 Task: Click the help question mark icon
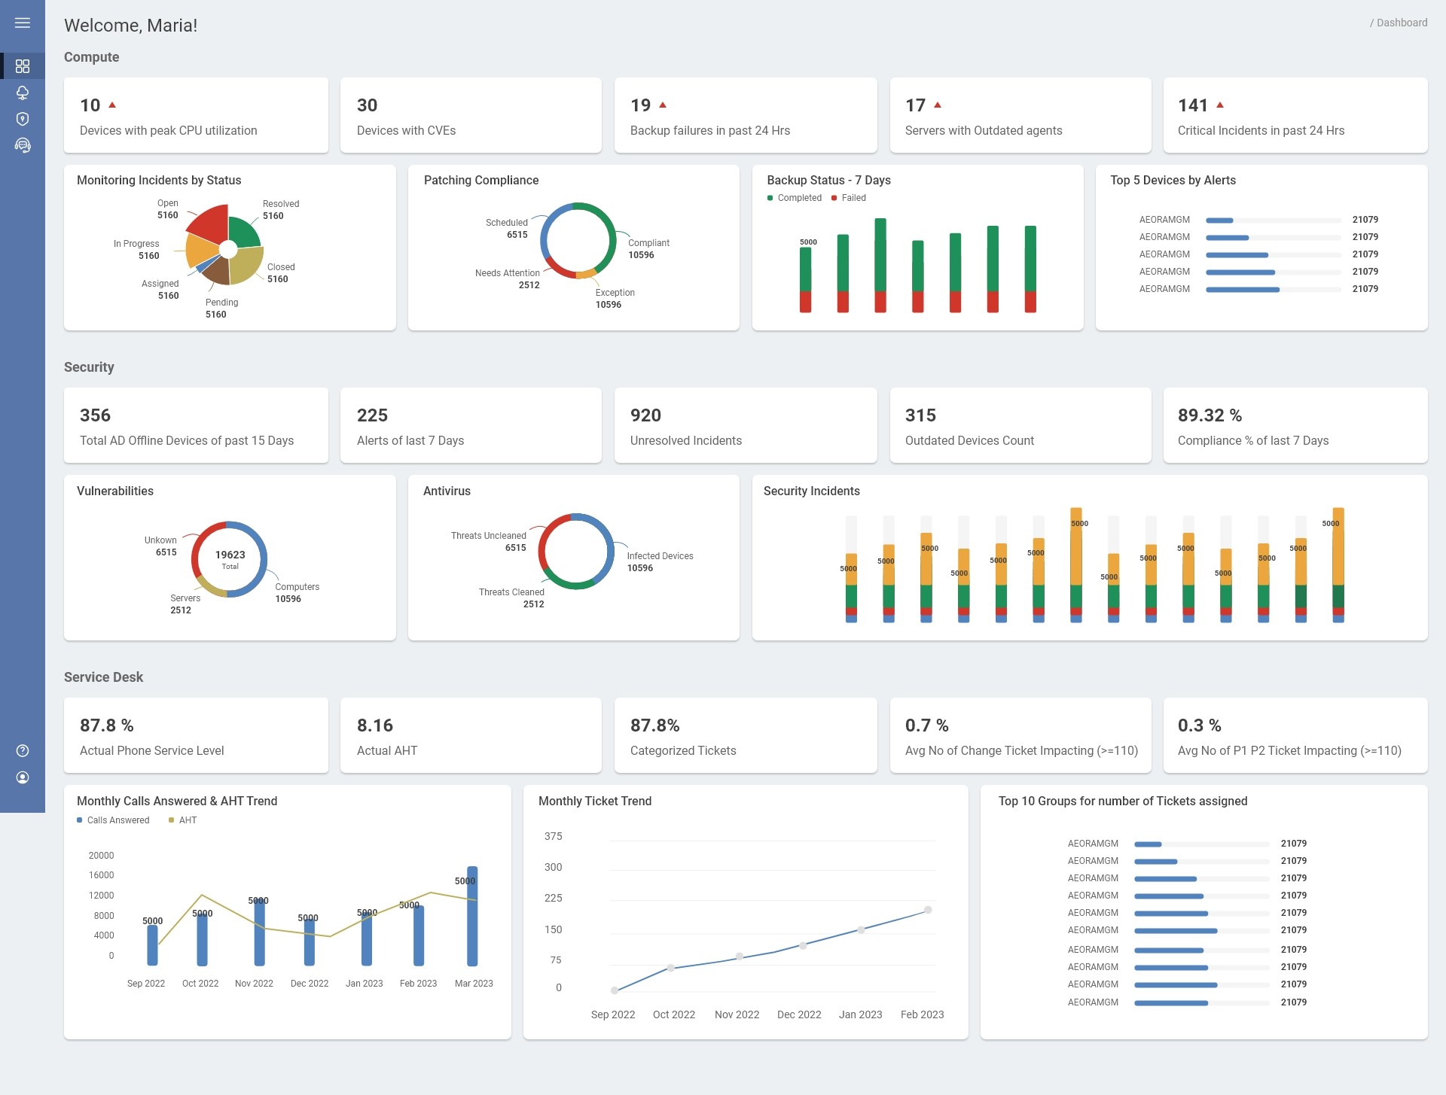coord(23,750)
